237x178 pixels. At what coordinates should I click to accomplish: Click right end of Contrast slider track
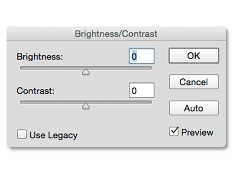click(x=149, y=102)
